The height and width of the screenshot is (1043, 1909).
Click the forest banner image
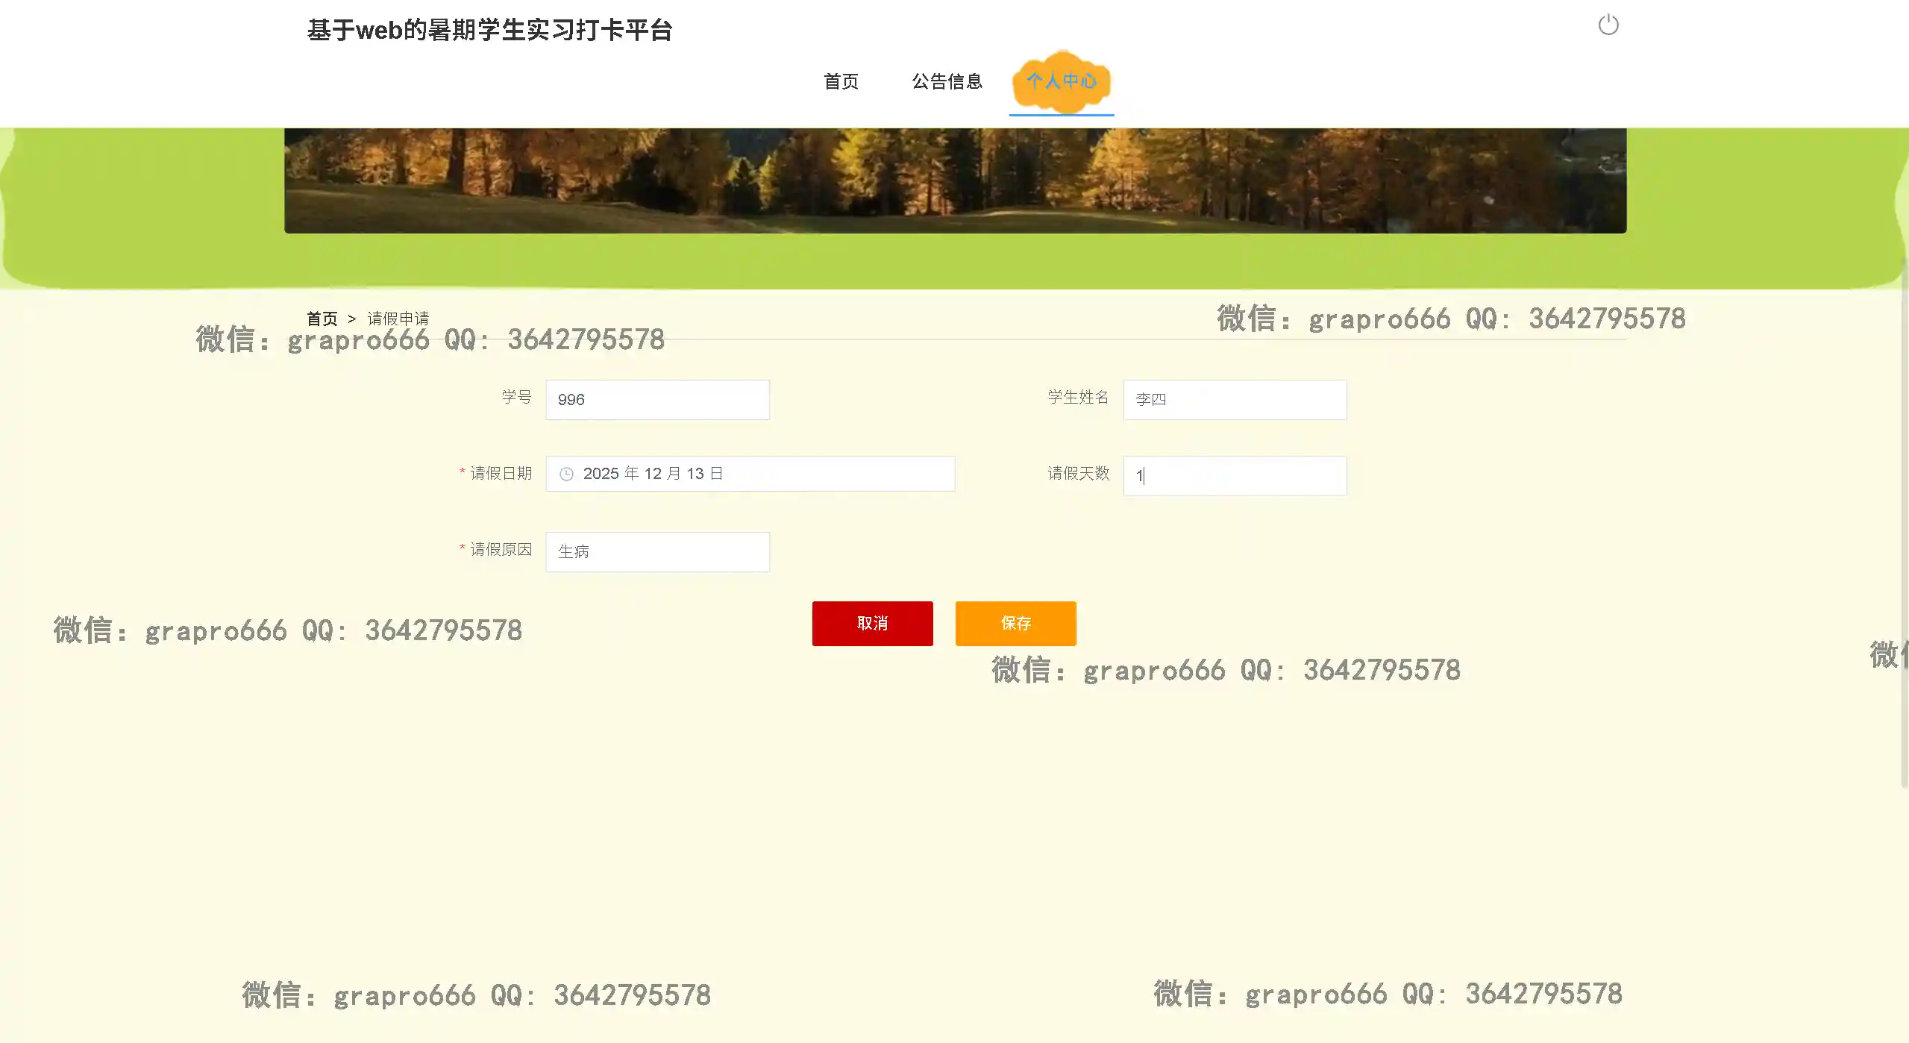955,180
